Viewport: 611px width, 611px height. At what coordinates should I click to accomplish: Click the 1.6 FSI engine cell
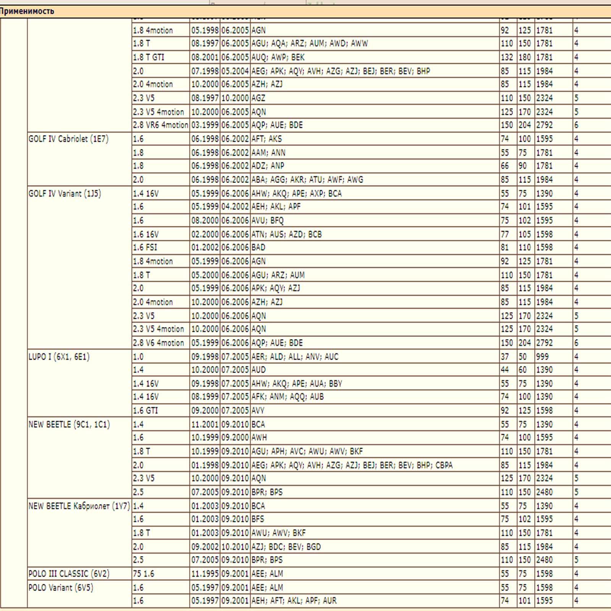pyautogui.click(x=145, y=247)
